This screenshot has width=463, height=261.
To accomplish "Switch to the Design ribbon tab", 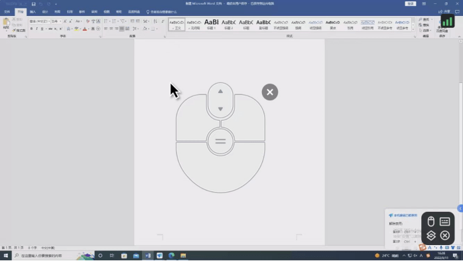I will tap(45, 12).
